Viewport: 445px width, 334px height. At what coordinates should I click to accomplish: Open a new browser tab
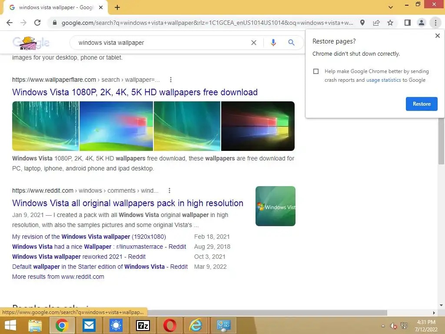click(117, 8)
